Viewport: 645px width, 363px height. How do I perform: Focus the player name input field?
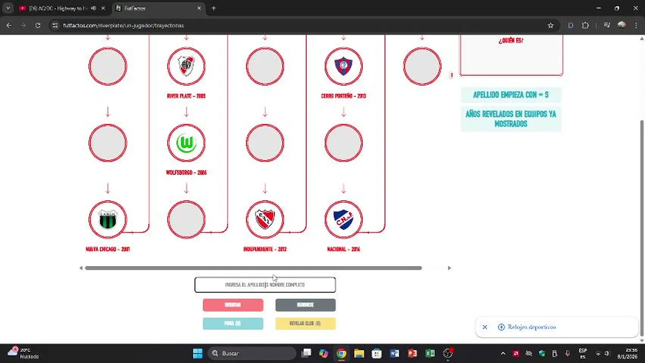[265, 285]
